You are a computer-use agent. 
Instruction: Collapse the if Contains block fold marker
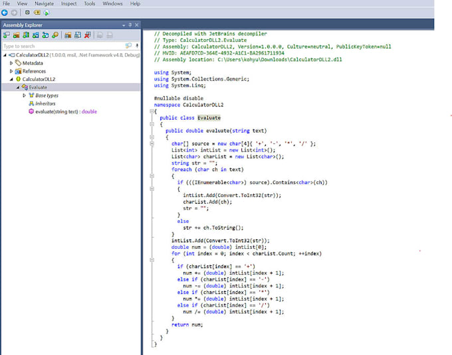tap(152, 188)
